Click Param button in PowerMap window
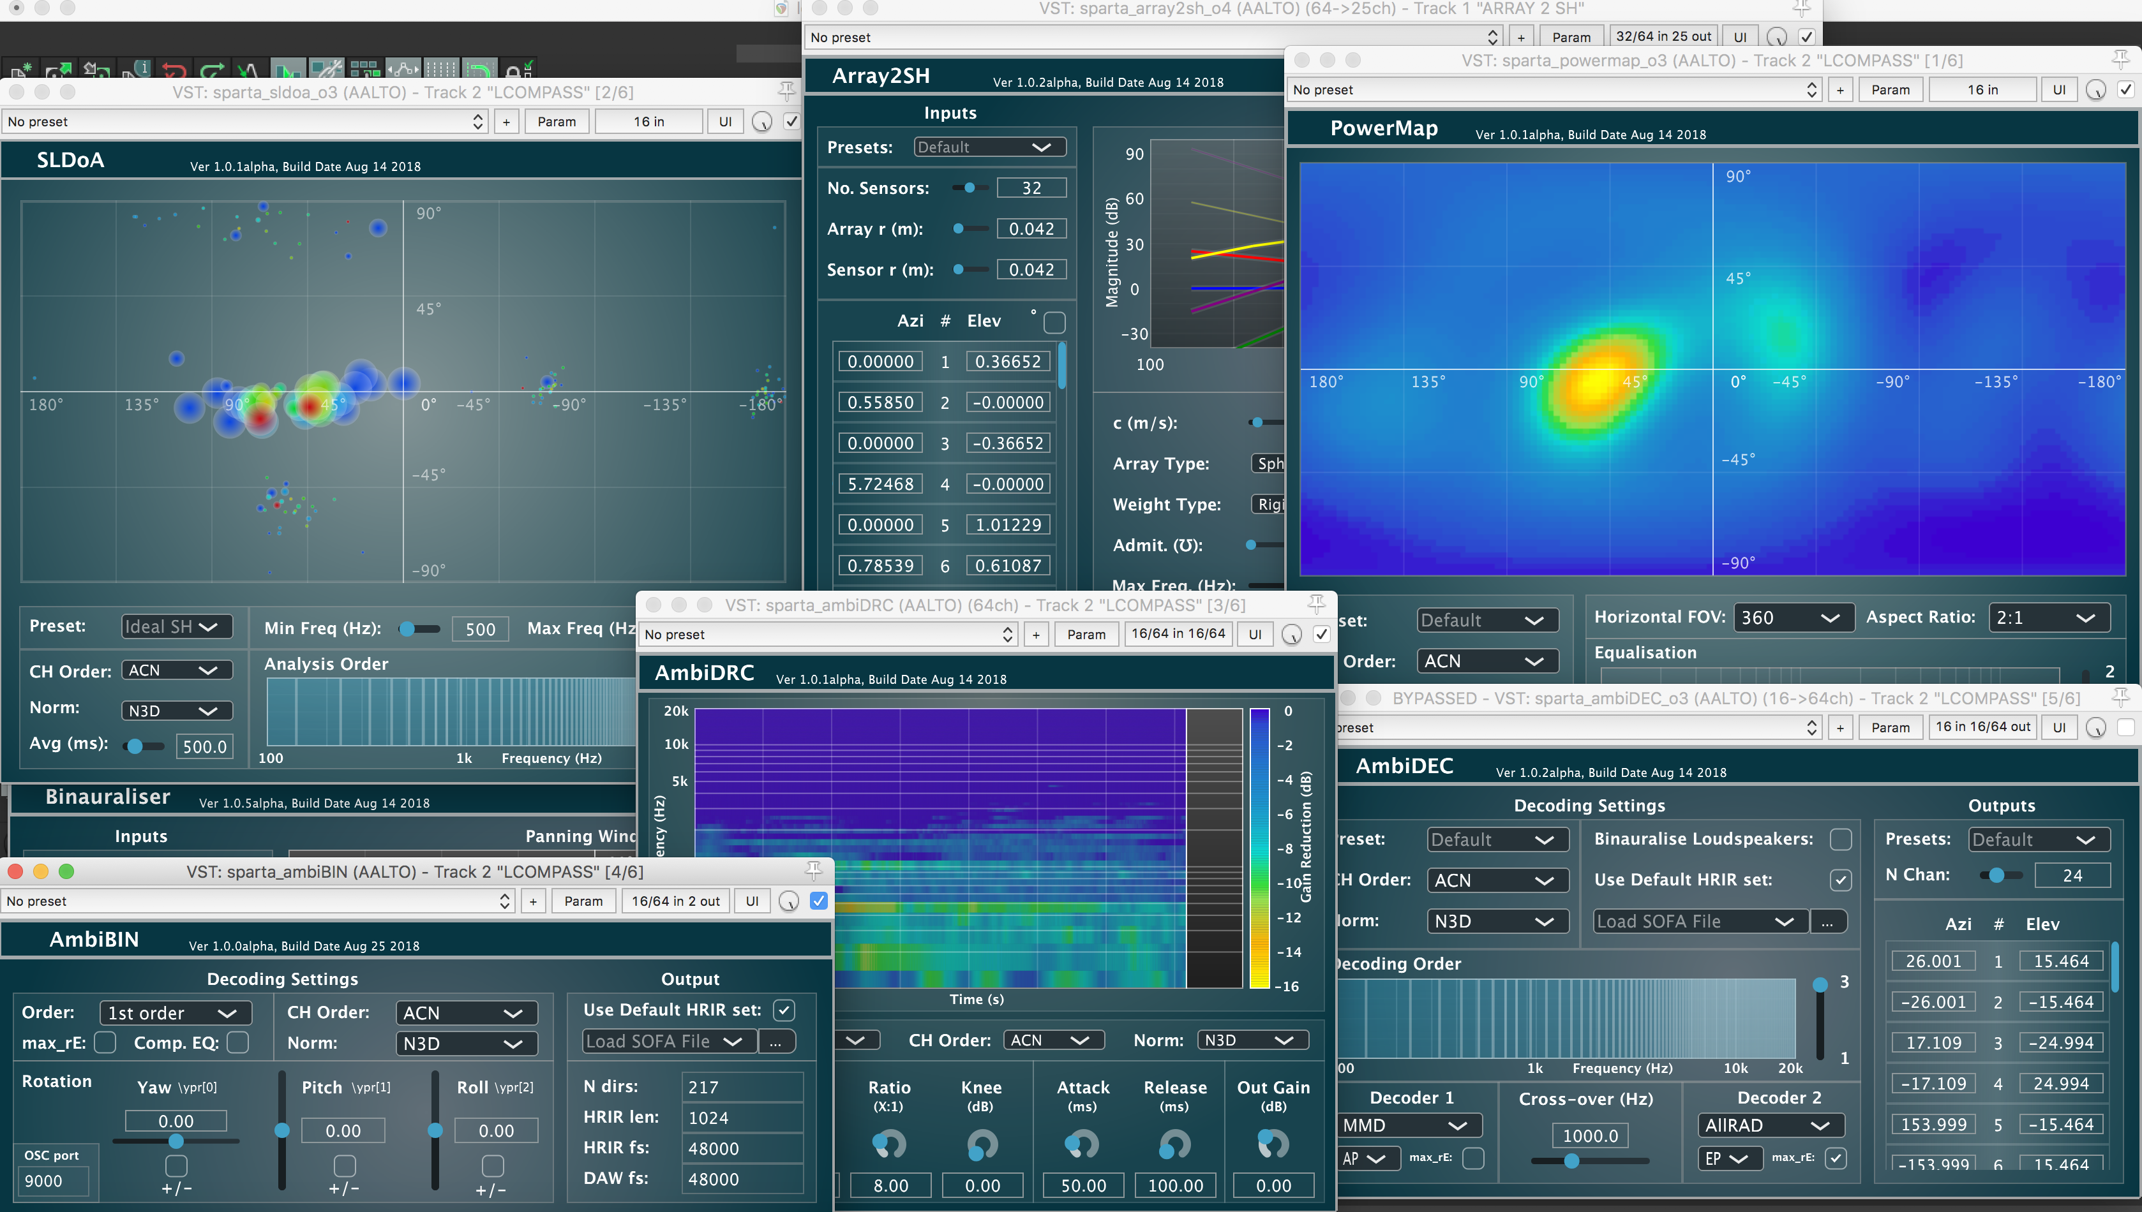The height and width of the screenshot is (1212, 2142). pyautogui.click(x=1890, y=90)
